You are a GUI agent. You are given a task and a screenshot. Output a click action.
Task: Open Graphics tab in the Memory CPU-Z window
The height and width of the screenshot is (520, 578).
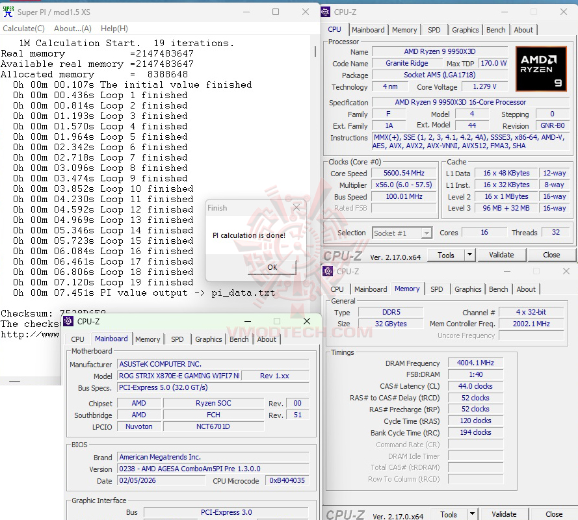[x=467, y=289]
